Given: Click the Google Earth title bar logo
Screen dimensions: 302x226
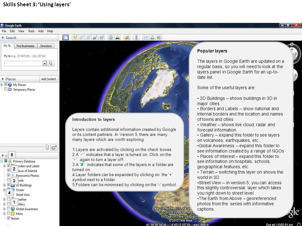Looking at the screenshot, I should coord(2,25).
